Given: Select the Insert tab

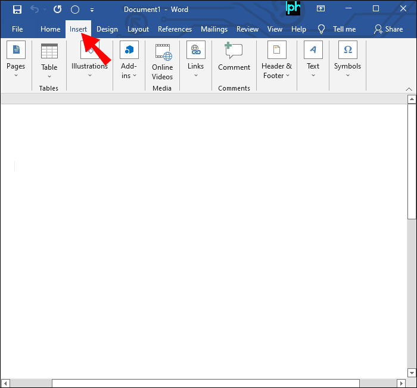Looking at the screenshot, I should tap(78, 29).
